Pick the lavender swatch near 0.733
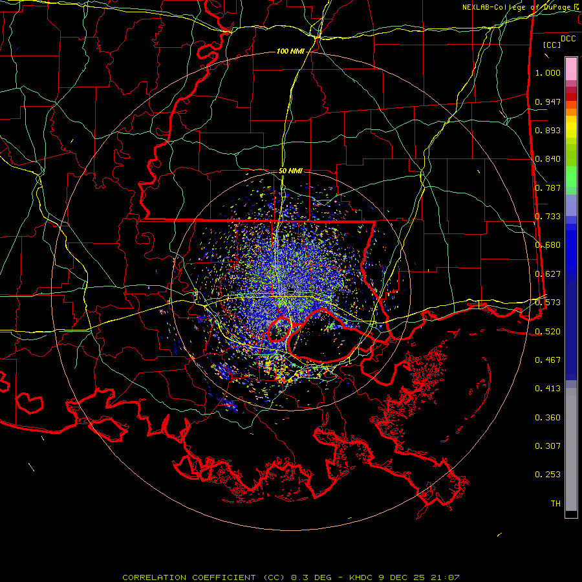Screen dimensions: 582x582 click(571, 206)
